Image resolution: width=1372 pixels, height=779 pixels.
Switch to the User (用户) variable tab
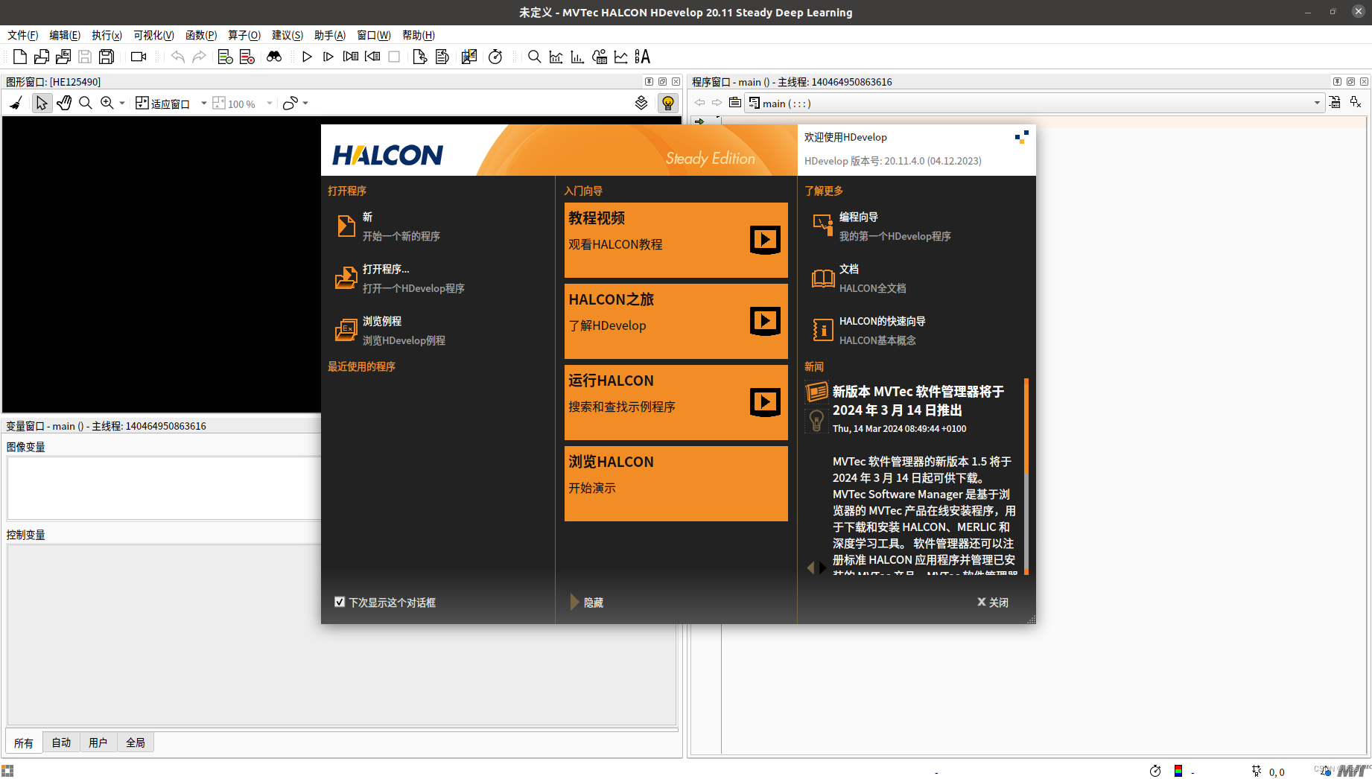coord(98,743)
